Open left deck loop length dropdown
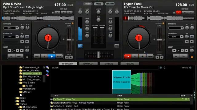Viewport: 197px width, 110px height. [18, 50]
